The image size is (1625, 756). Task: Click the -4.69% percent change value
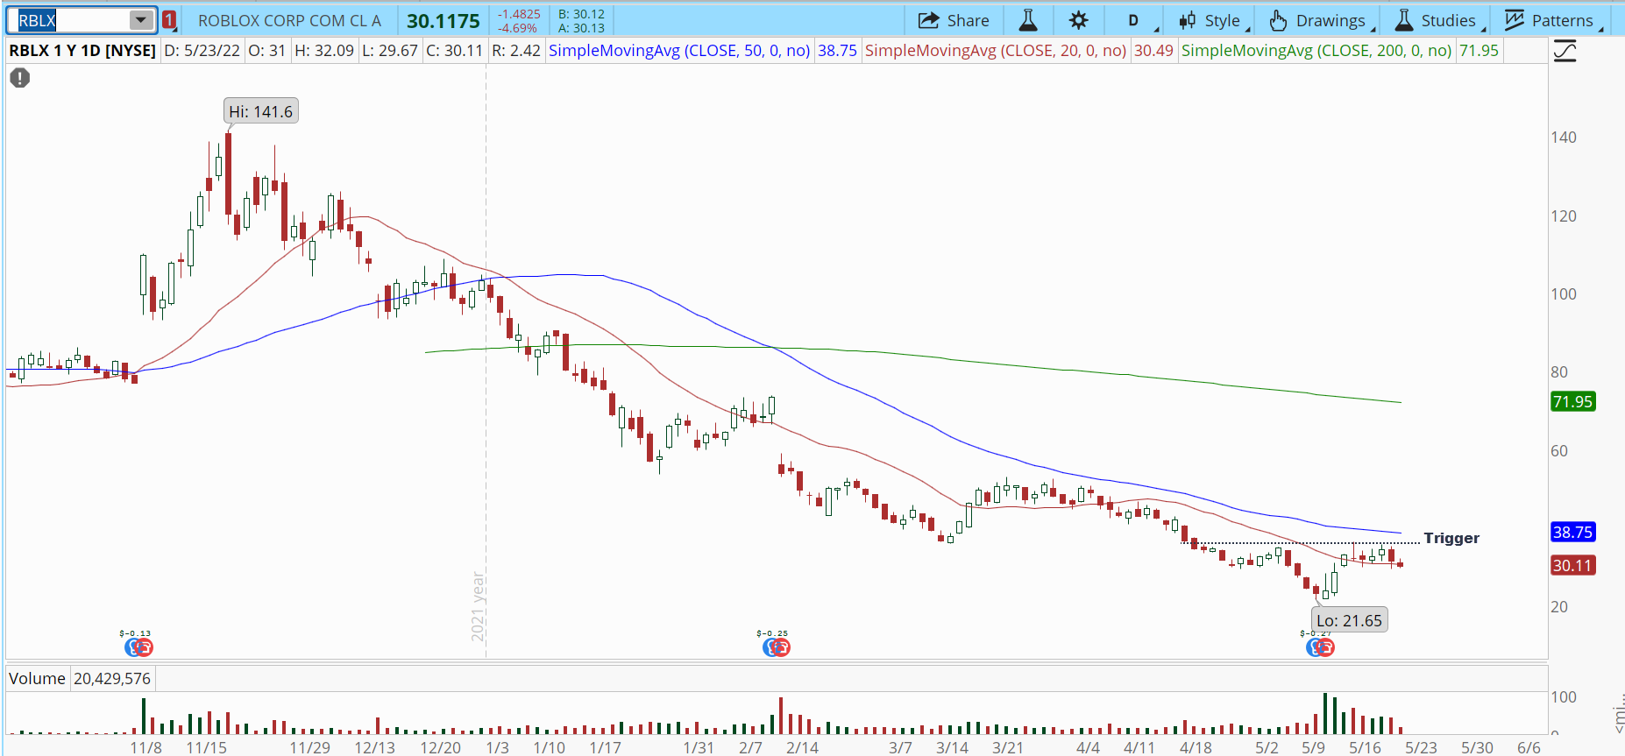(x=518, y=28)
